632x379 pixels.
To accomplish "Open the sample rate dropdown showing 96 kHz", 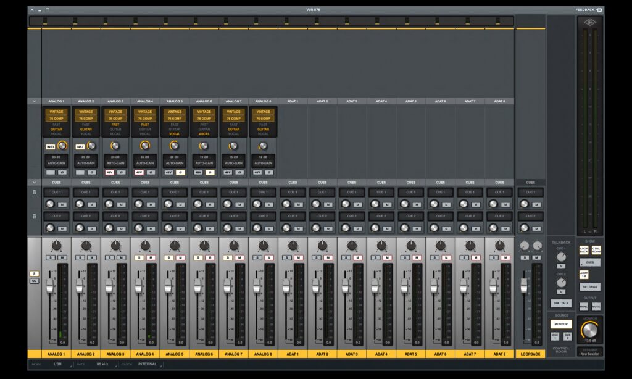I will coord(102,364).
